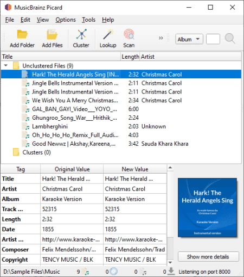This screenshot has height=277, width=244.
Task: Collapse the Unclustered Files tree
Action: pyautogui.click(x=6, y=65)
